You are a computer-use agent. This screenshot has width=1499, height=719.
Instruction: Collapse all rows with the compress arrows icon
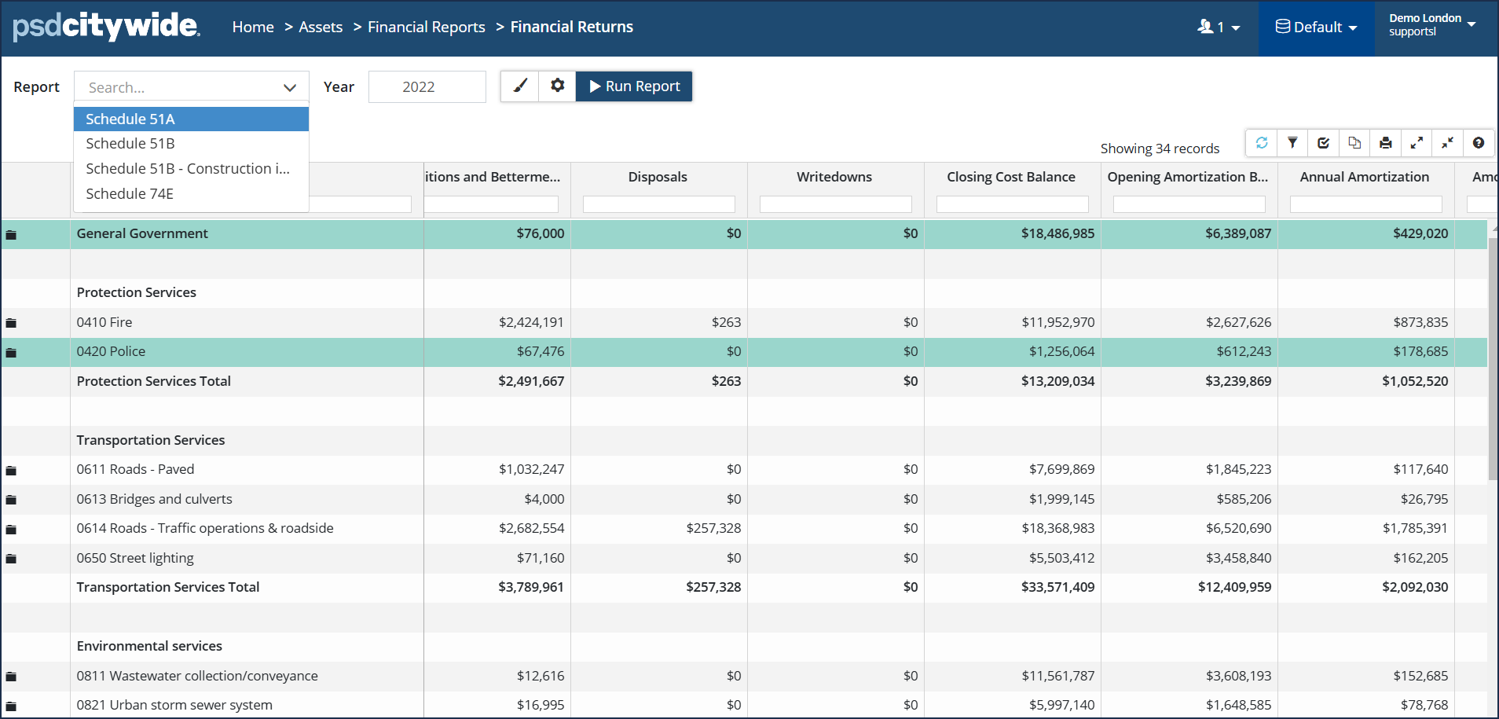1447,143
